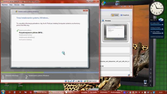Show hidden system tray icons arrow
Image resolution: width=167 pixels, height=94 pixels.
click(x=142, y=92)
